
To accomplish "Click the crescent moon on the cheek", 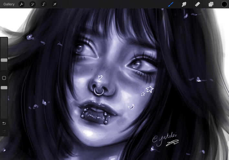I will point(131,107).
